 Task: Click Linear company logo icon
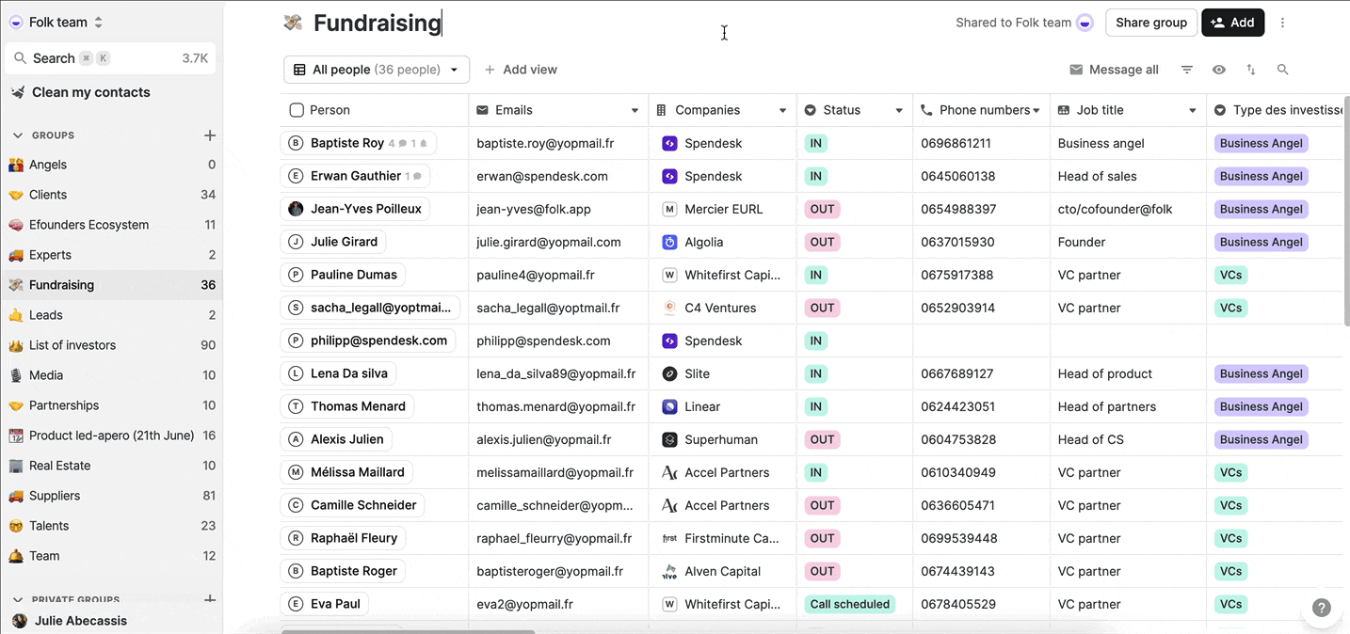[x=669, y=406]
